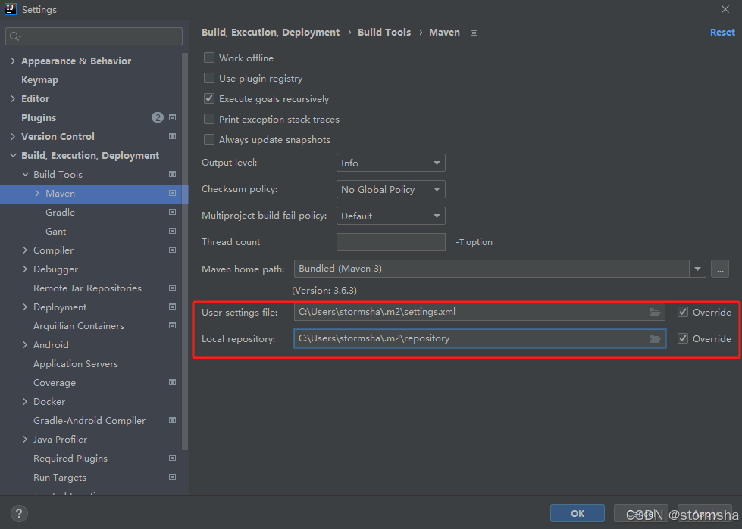
Task: Open the Output level dropdown
Action: click(391, 163)
